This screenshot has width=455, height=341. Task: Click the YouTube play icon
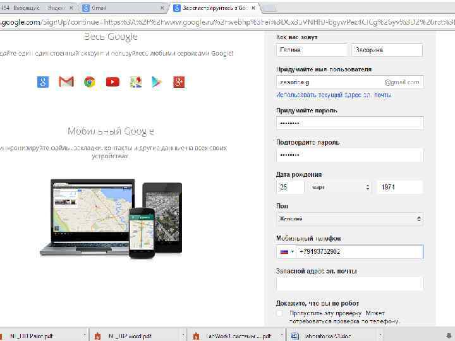(112, 82)
